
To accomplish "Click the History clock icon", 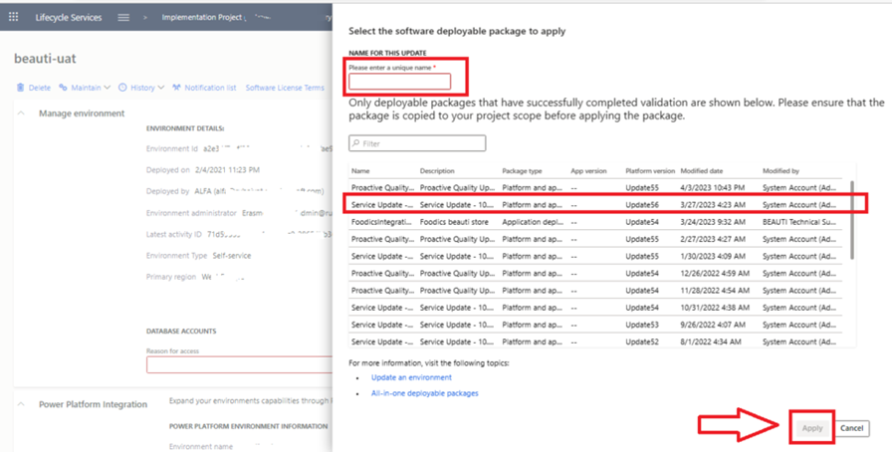I will tap(122, 88).
